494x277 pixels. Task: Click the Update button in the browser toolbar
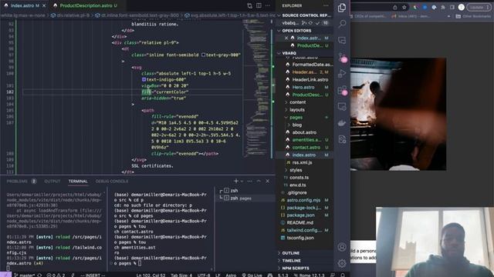tap(479, 7)
